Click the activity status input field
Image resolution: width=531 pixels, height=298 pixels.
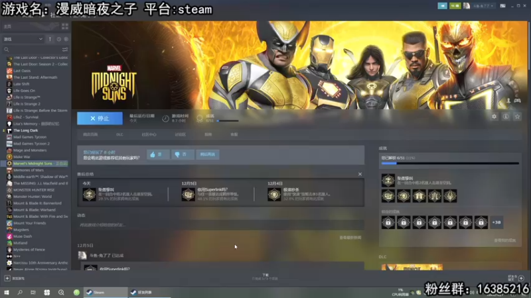coord(221,224)
